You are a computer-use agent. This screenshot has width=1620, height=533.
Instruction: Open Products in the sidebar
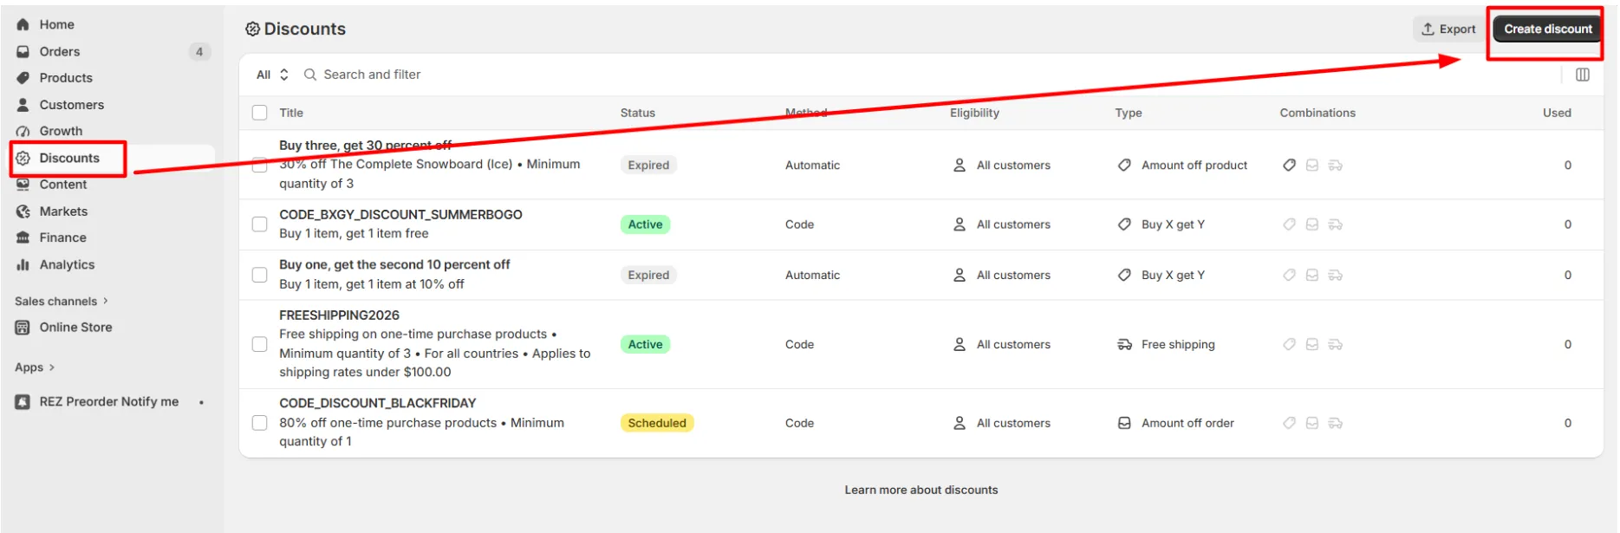(x=66, y=78)
